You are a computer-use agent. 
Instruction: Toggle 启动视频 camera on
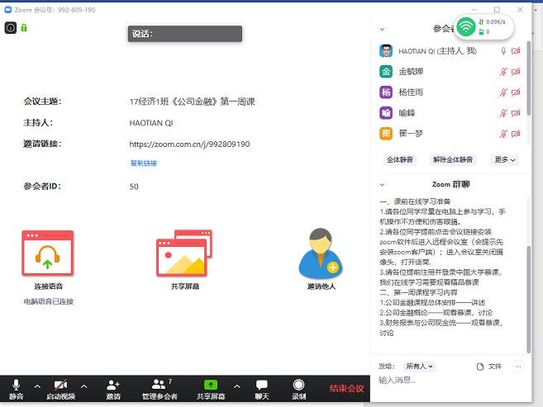(60, 386)
